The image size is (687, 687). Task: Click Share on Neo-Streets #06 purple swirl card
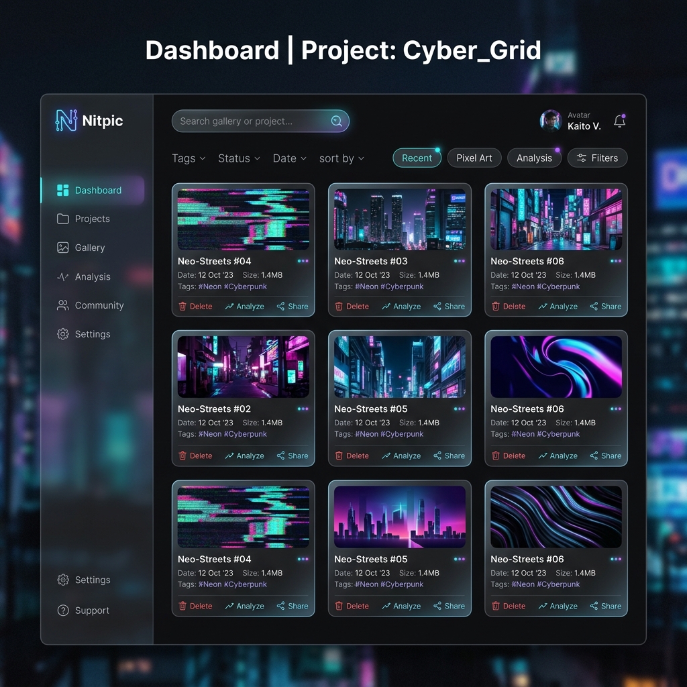[606, 456]
